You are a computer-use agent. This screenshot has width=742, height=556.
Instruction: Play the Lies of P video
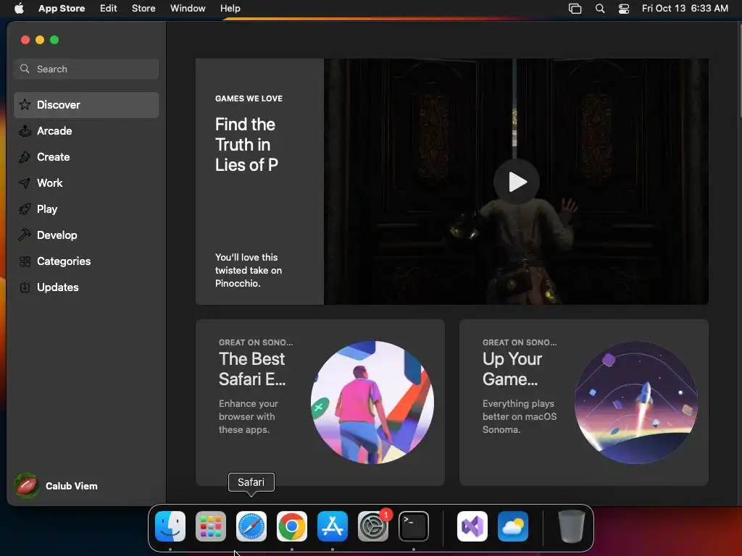(x=516, y=182)
